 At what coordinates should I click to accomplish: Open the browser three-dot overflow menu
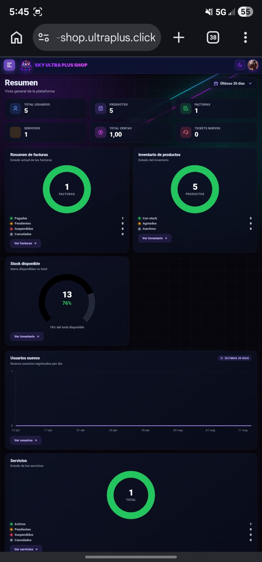pyautogui.click(x=246, y=37)
